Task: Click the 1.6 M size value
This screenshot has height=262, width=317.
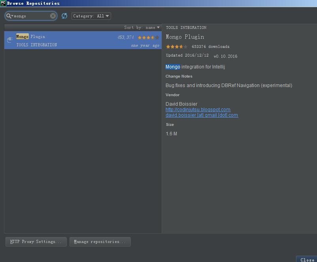Action: 171,134
